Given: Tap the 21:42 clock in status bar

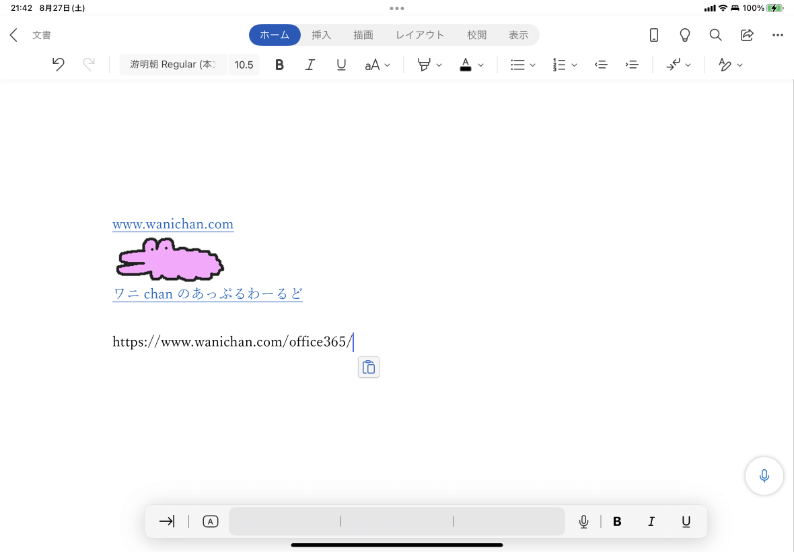Looking at the screenshot, I should pyautogui.click(x=22, y=8).
